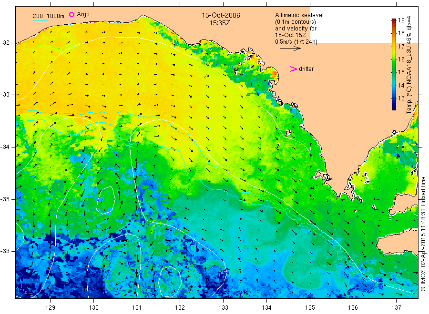Click the longitude label 135
The width and height of the screenshot is (429, 314).
click(310, 308)
